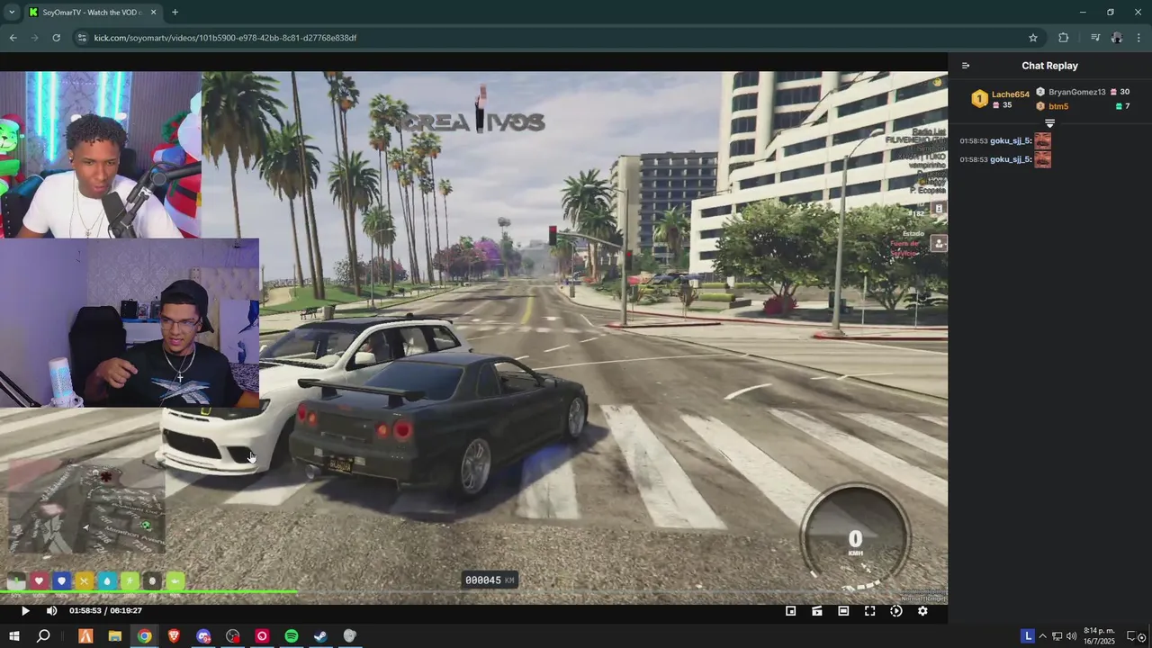Screen dimensions: 1152x648
Task: Click the top-left streamer webcam overlay
Action: tap(100, 154)
